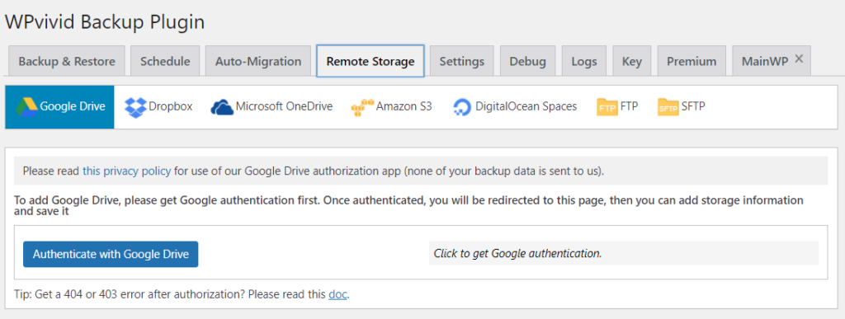The width and height of the screenshot is (845, 319).
Task: Select the FTP folder icon
Action: (607, 106)
